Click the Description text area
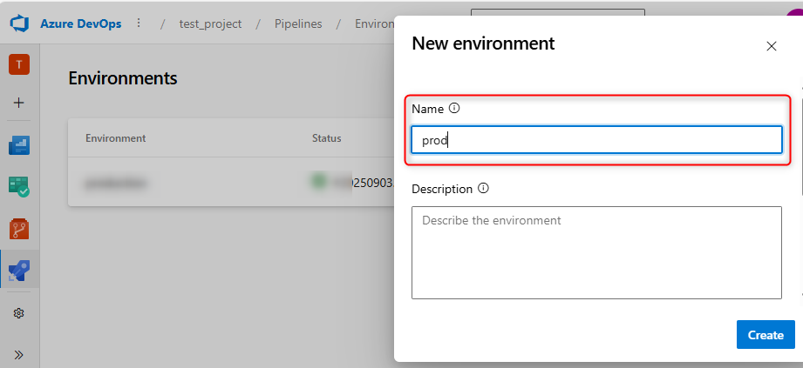This screenshot has width=803, height=368. point(596,252)
